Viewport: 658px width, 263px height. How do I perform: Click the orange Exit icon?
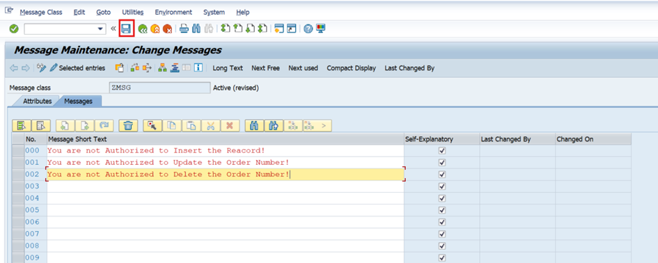click(155, 29)
